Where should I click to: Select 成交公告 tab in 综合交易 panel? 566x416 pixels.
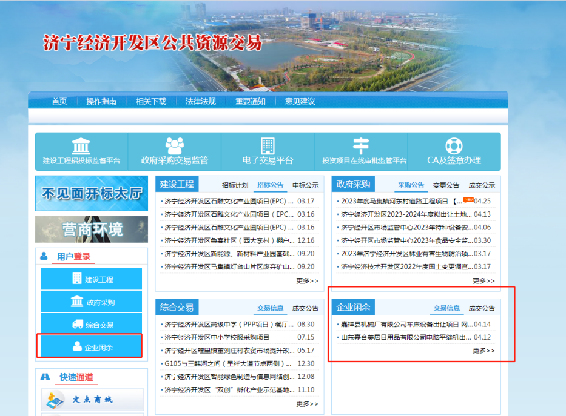[305, 308]
